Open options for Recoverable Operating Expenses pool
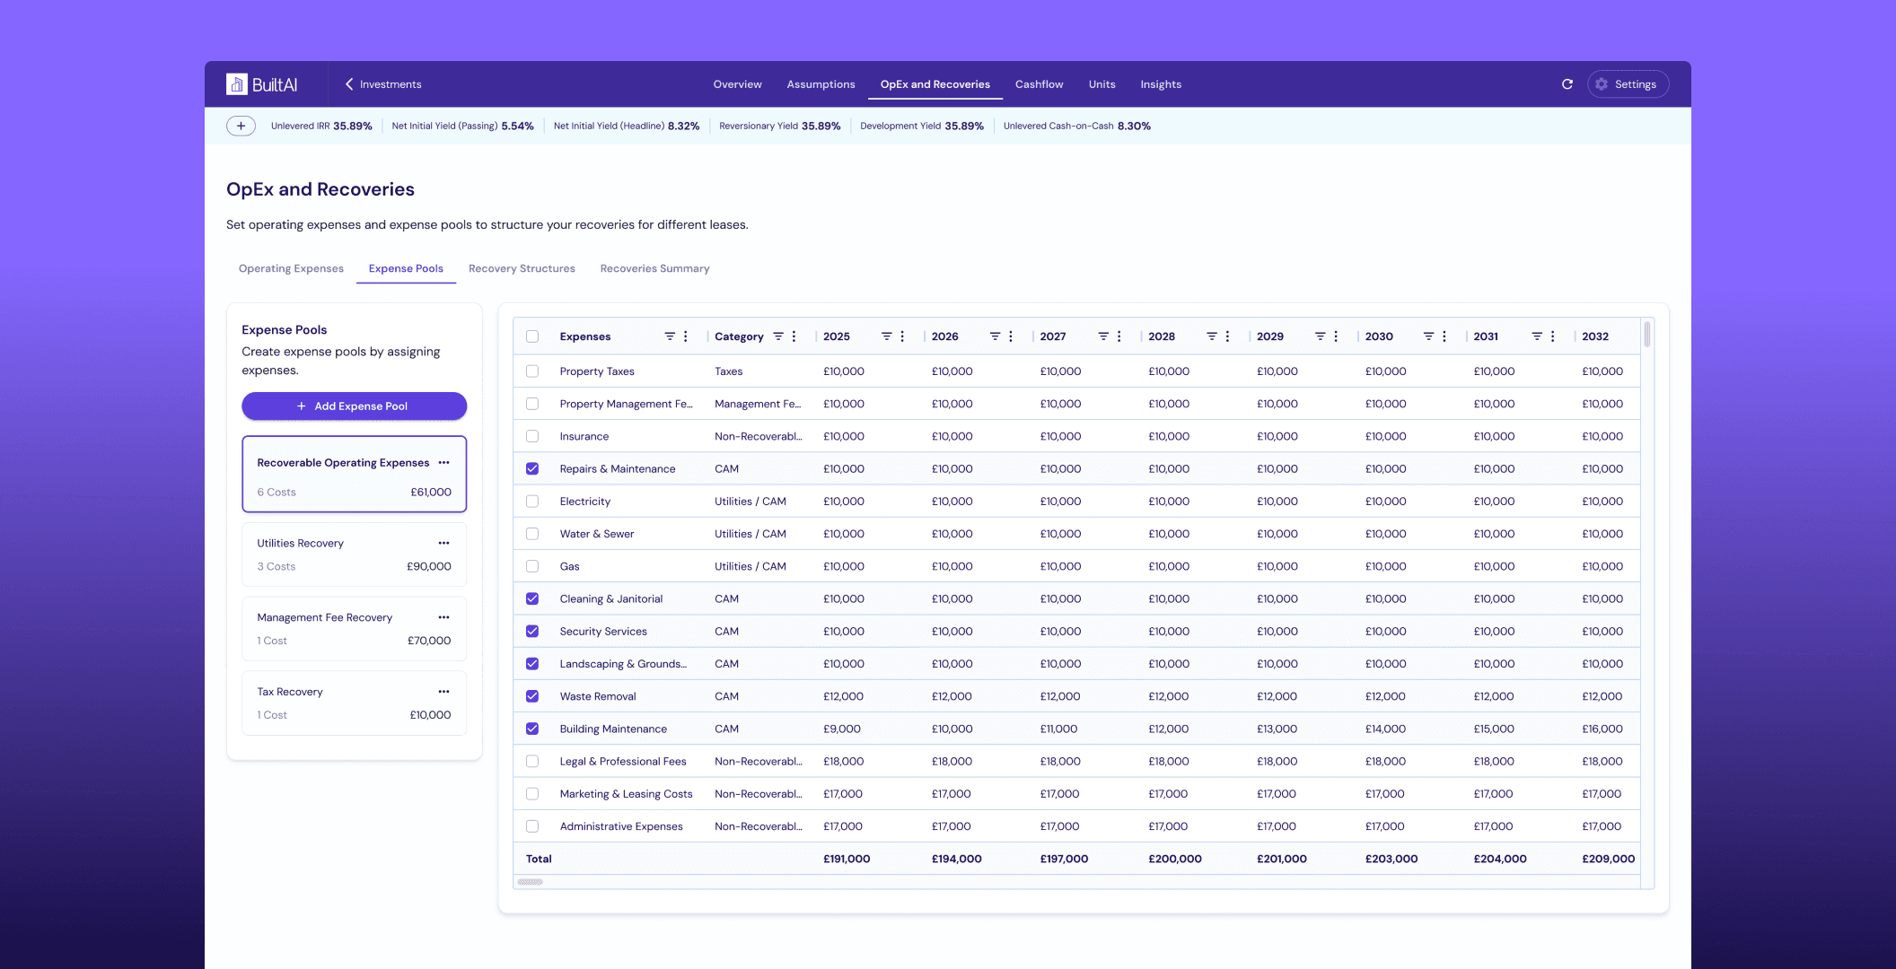 tap(443, 463)
